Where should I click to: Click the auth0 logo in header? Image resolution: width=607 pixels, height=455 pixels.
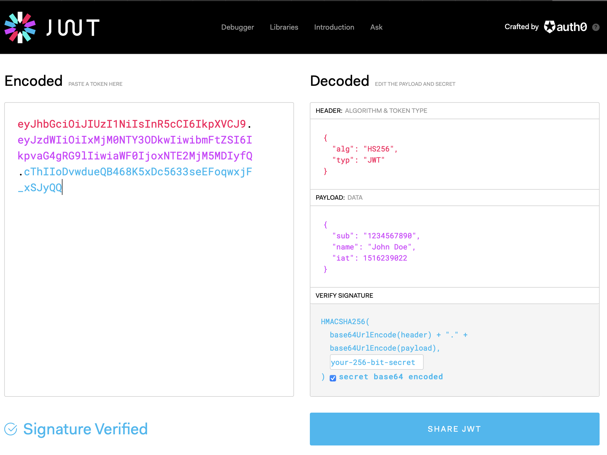point(565,27)
